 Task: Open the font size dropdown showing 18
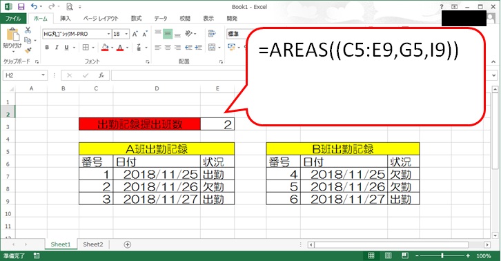pyautogui.click(x=126, y=34)
